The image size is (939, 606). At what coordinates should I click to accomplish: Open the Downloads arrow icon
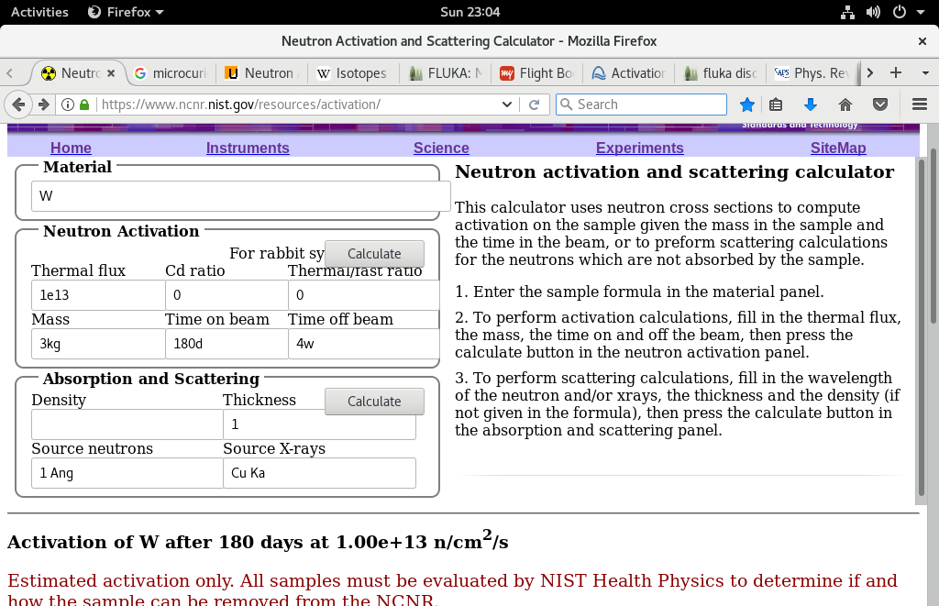[x=811, y=105]
